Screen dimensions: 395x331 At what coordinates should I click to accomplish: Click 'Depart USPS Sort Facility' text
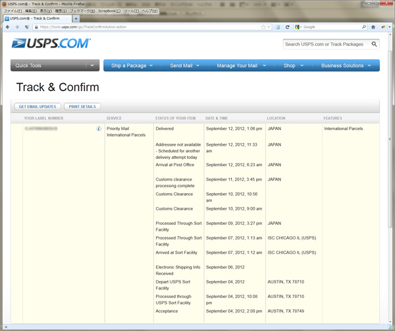[x=172, y=285]
